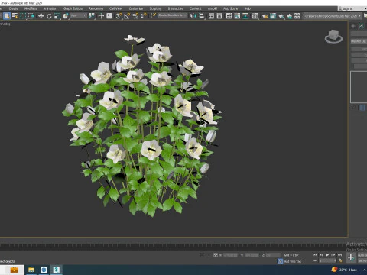
Task: Toggle Layer Explorer icon
Action: [219, 16]
